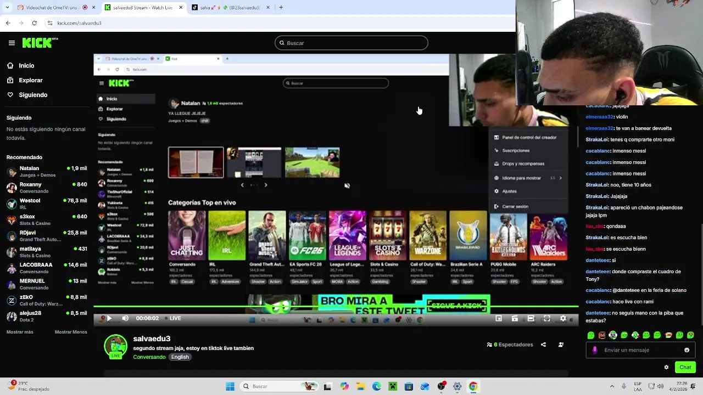Screen dimensions: 703x395
Task: Open a new browser tab
Action: (x=281, y=8)
